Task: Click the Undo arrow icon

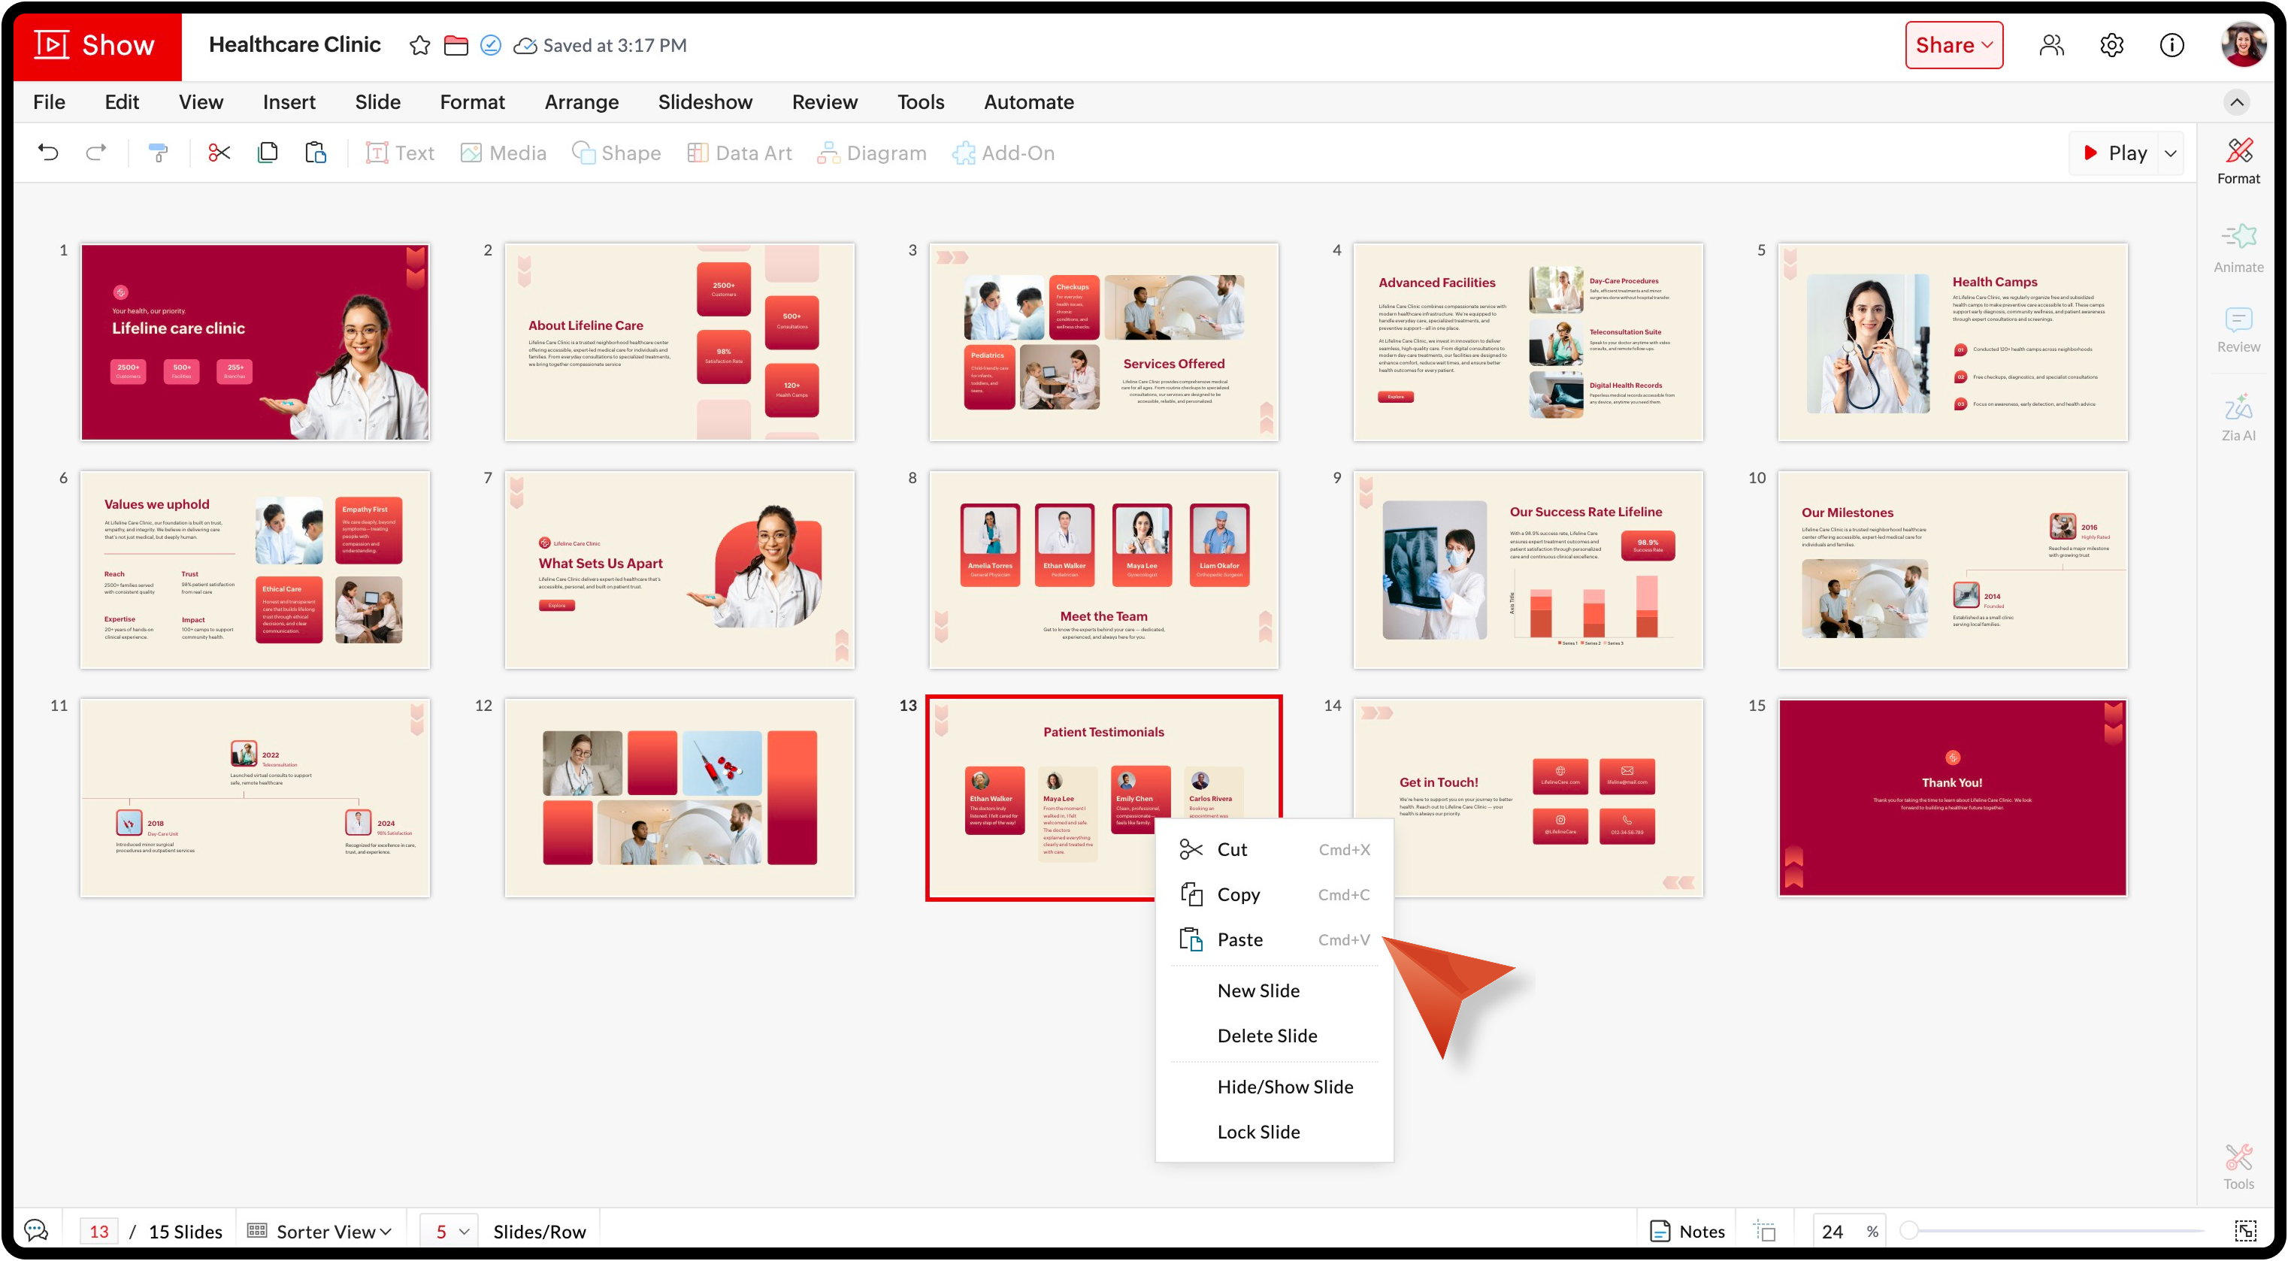Action: [x=48, y=153]
